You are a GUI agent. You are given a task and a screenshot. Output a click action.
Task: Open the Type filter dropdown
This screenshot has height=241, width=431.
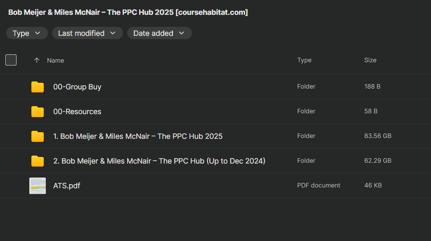pyautogui.click(x=27, y=33)
